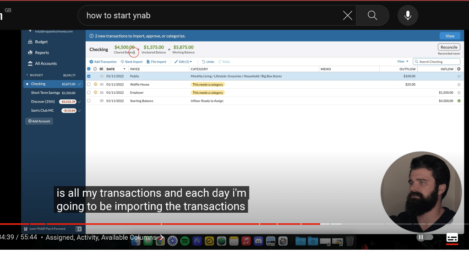
Task: Select the Short Term Savings account
Action: [53, 92]
